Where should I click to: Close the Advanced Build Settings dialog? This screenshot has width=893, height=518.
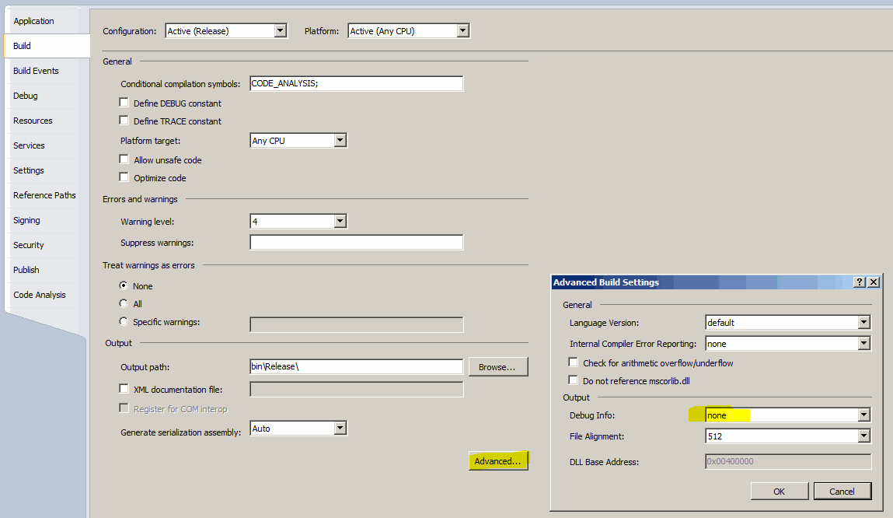(874, 282)
